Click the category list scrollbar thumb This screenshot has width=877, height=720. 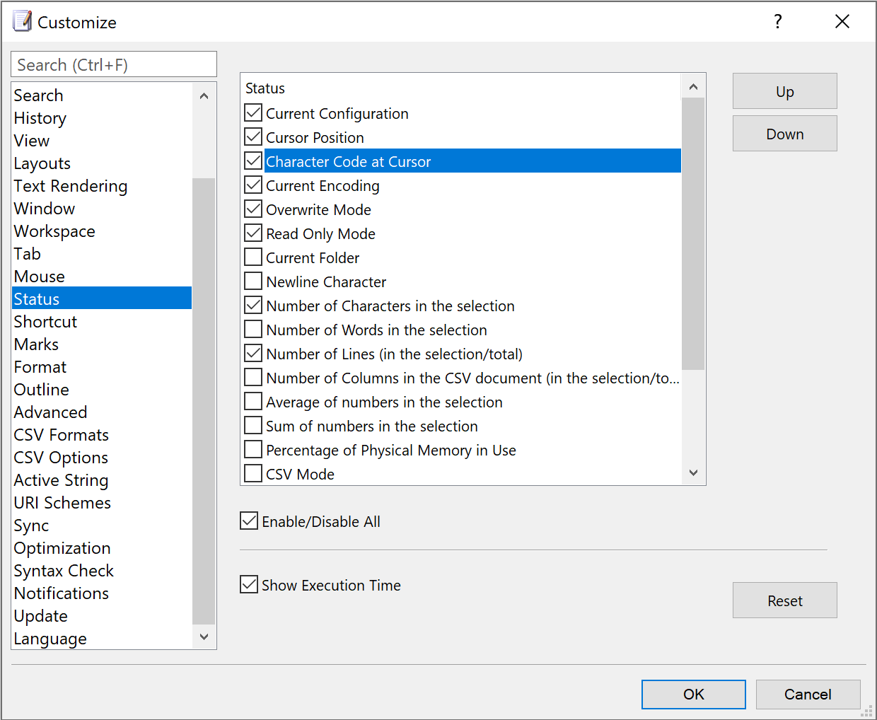[x=204, y=402]
